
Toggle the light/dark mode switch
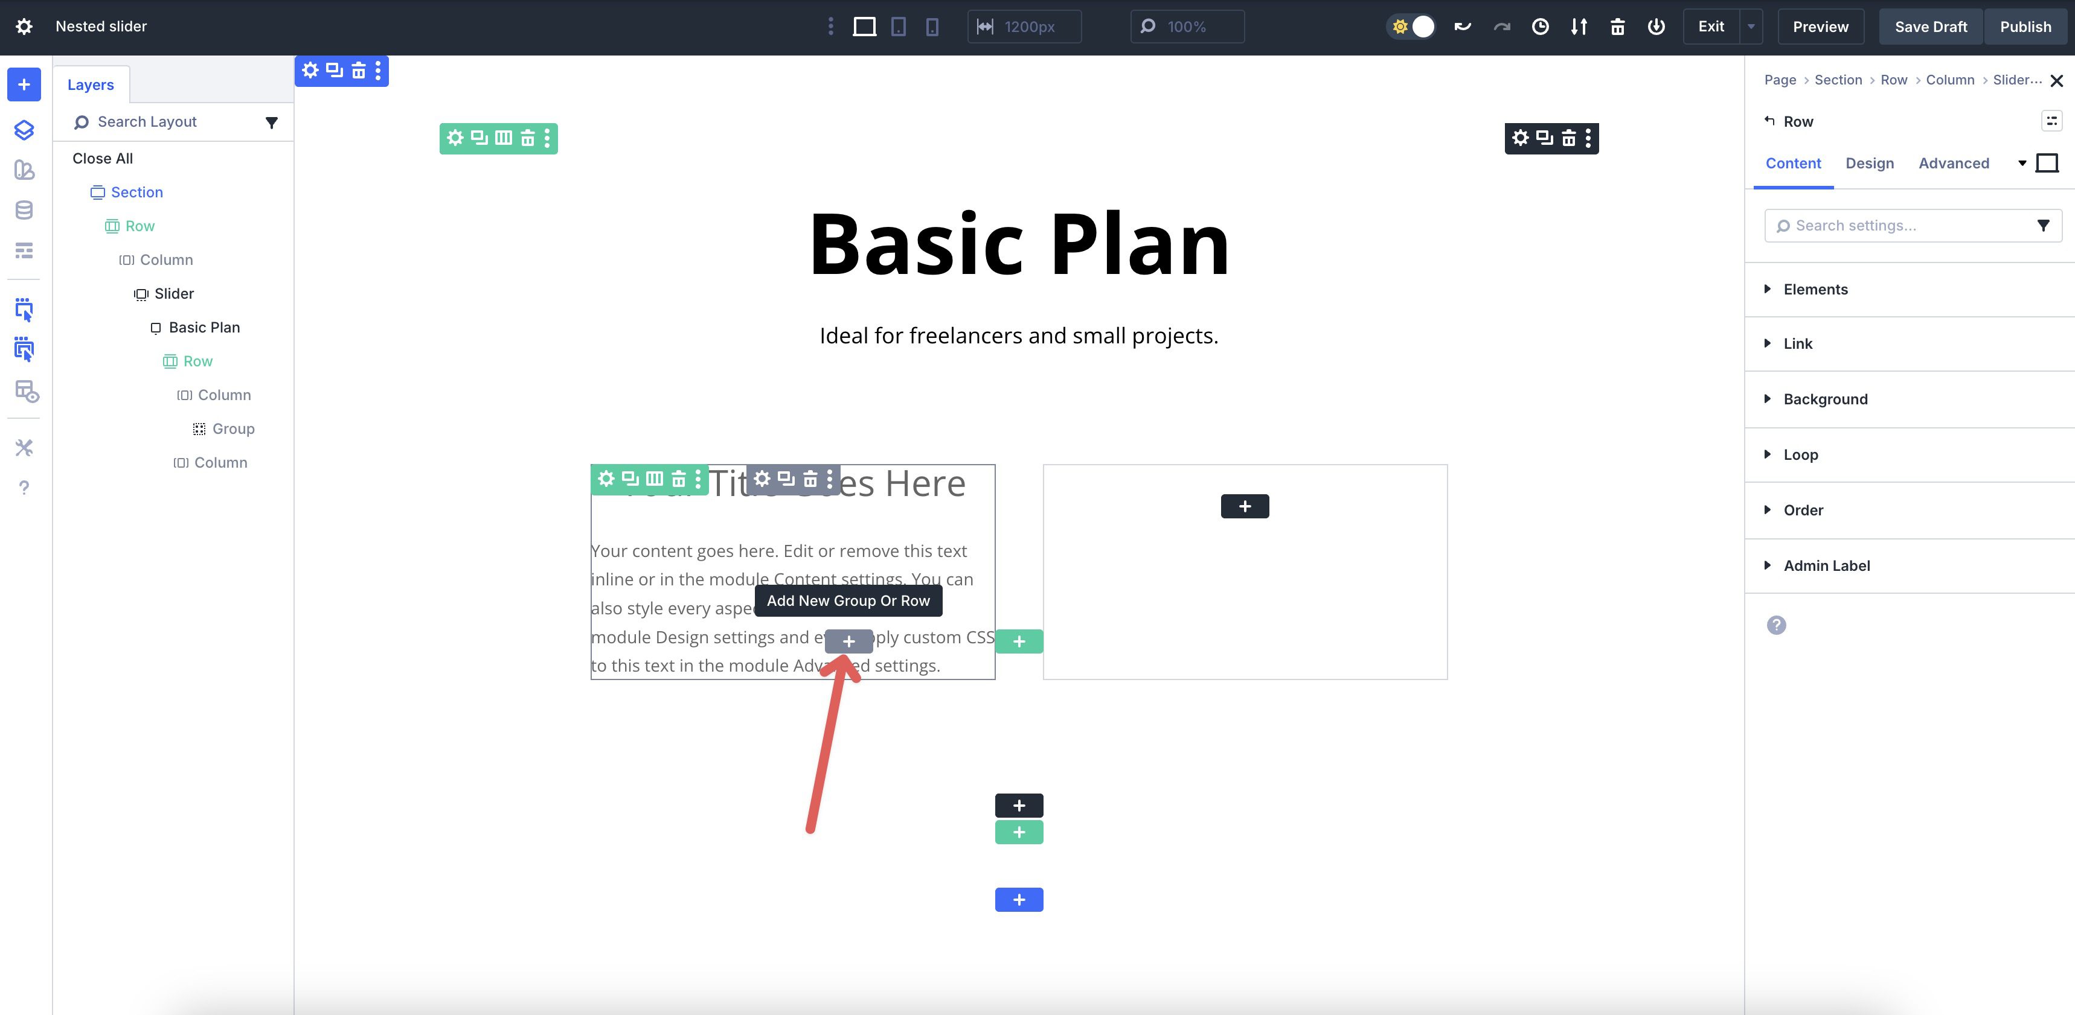click(x=1411, y=27)
